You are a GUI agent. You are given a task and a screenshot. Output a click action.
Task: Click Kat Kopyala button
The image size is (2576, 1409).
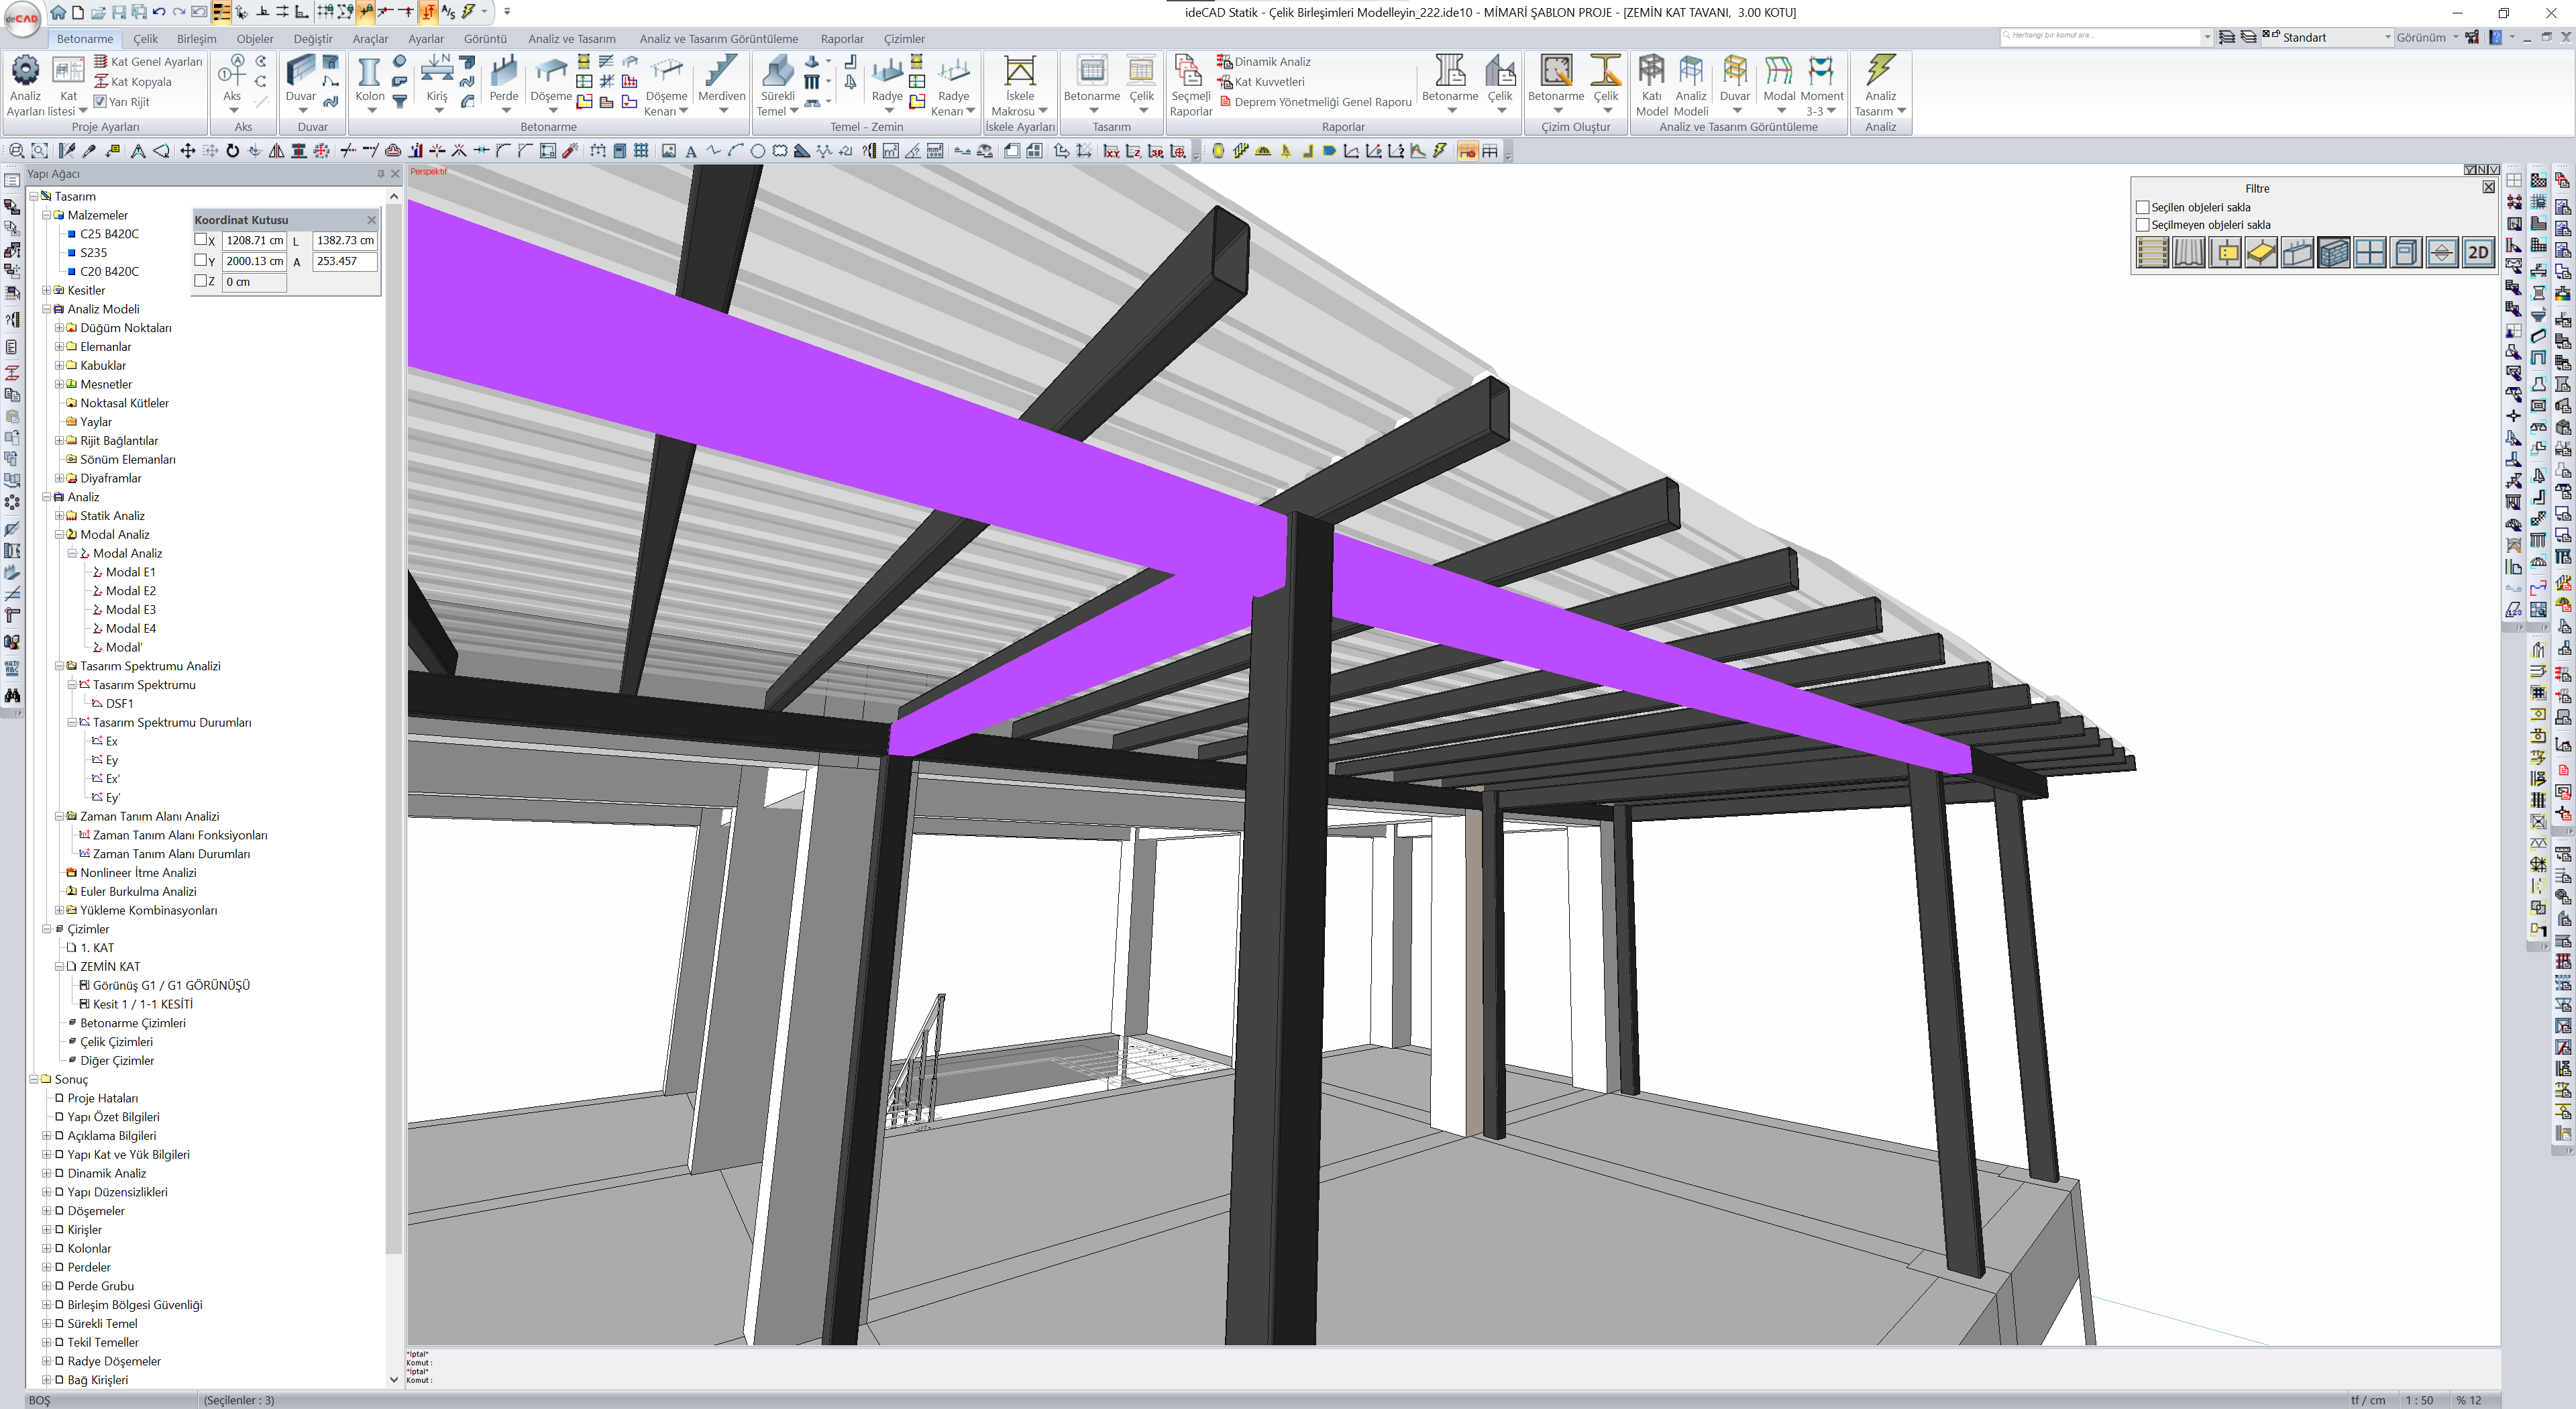click(141, 82)
